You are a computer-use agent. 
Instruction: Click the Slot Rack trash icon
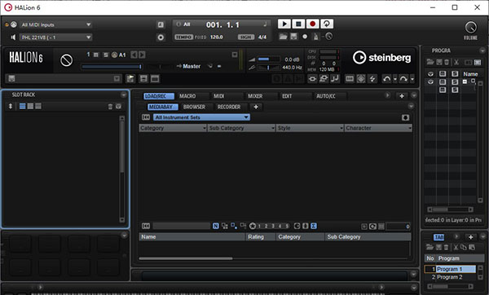pos(110,107)
